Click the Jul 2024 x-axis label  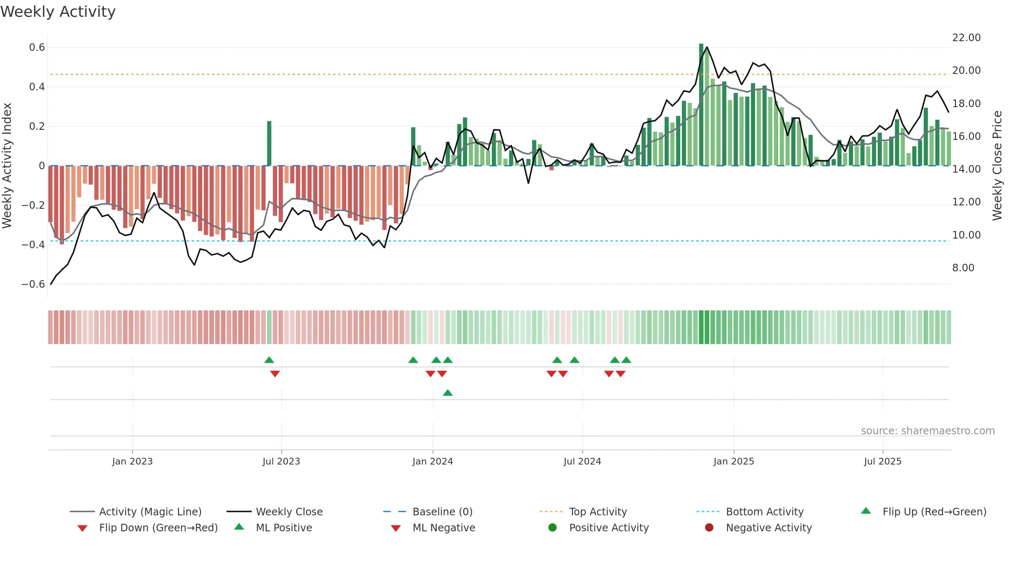click(582, 462)
